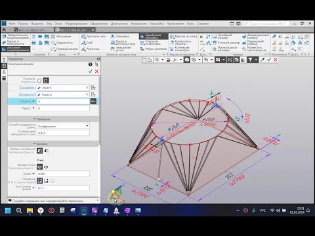Click the Толщина direction arrow button
This screenshot has height=236, width=315.
[93, 101]
